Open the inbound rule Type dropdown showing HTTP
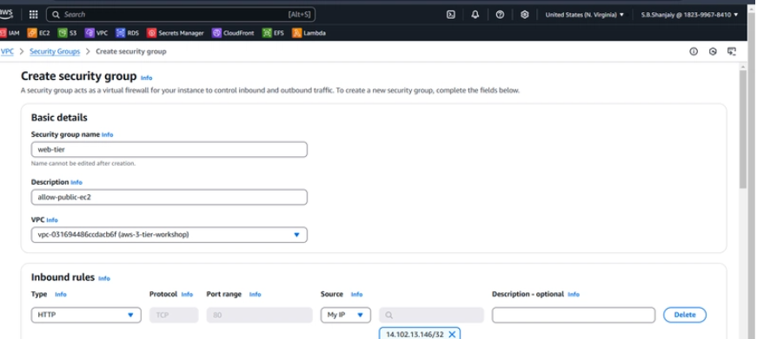Image resolution: width=757 pixels, height=339 pixels. (x=86, y=315)
